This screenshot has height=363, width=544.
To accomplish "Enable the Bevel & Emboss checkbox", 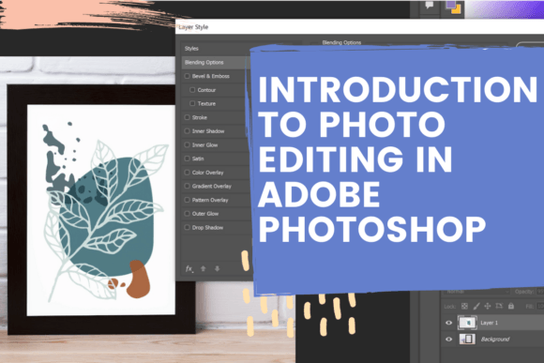I will [x=187, y=76].
